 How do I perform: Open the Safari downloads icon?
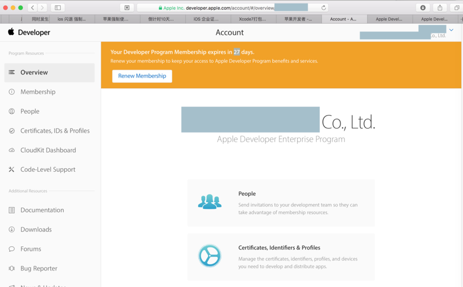point(423,8)
